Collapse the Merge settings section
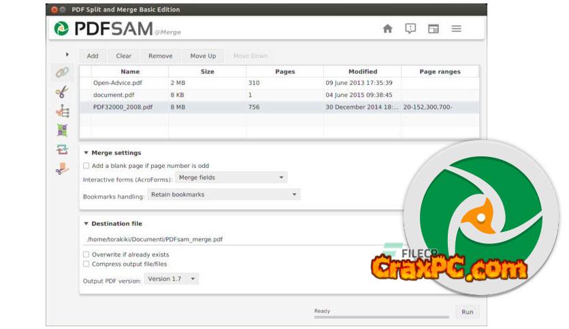The height and width of the screenshot is (329, 569). pyautogui.click(x=86, y=153)
